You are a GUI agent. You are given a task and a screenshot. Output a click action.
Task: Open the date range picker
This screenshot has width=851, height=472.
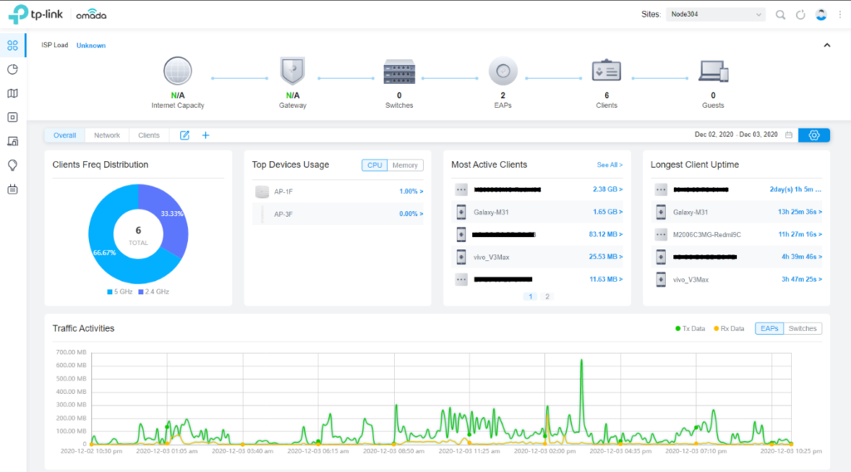[x=789, y=135]
